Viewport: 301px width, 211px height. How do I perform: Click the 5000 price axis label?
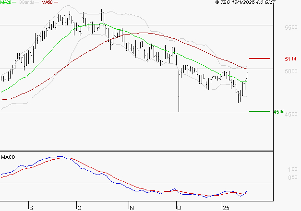(291, 71)
